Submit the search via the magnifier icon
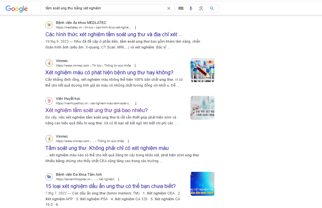 tap(212, 8)
